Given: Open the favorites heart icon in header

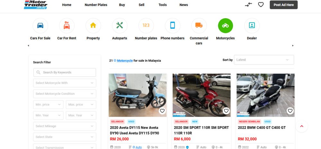Looking at the screenshot, I should coord(261,4).
